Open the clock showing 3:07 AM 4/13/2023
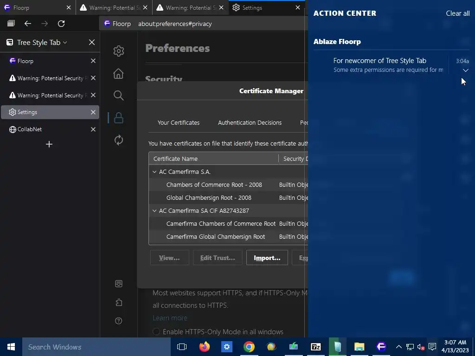This screenshot has height=356, width=475. click(455, 347)
